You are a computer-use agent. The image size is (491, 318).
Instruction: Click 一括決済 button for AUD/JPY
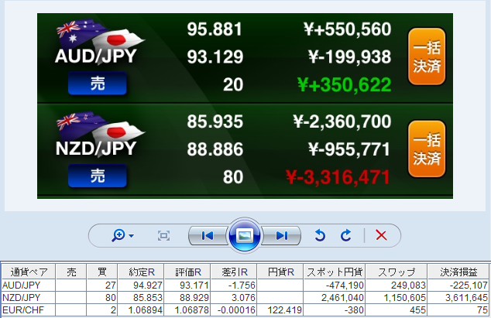[x=427, y=56]
